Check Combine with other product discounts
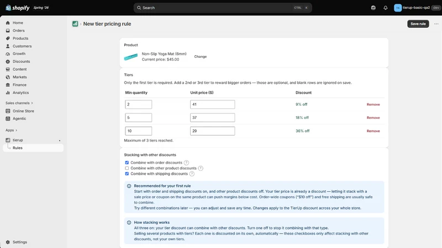Screen dimensions: 442x248 tap(127, 168)
